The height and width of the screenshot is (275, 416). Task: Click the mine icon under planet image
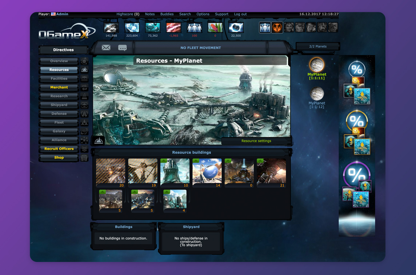99,140
